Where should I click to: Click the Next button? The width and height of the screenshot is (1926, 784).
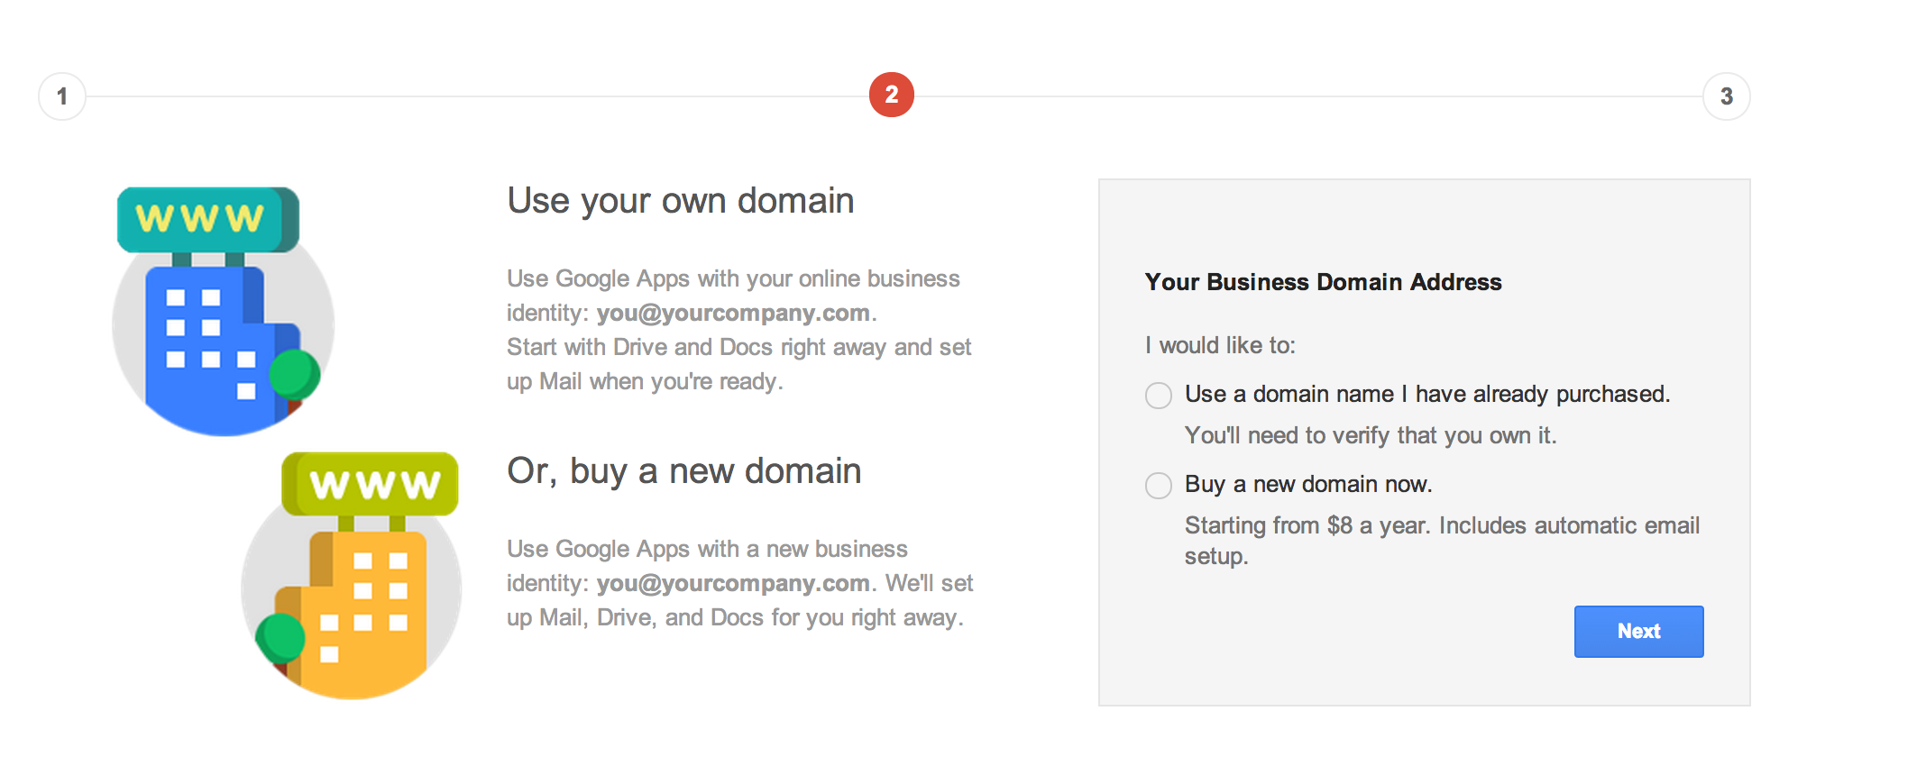1639,632
